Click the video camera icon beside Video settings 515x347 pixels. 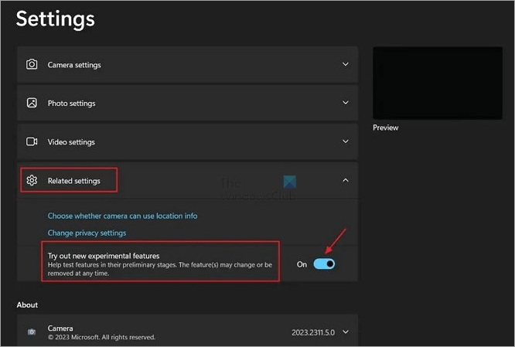tap(32, 141)
